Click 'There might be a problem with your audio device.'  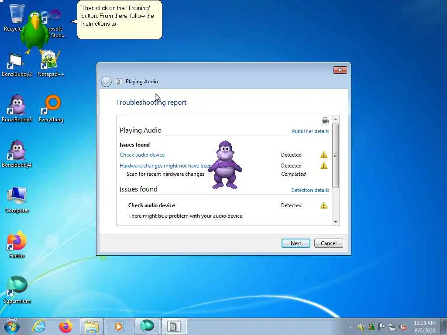pyautogui.click(x=186, y=216)
